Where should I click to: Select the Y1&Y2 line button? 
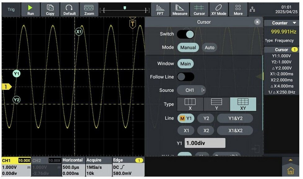(x=235, y=118)
